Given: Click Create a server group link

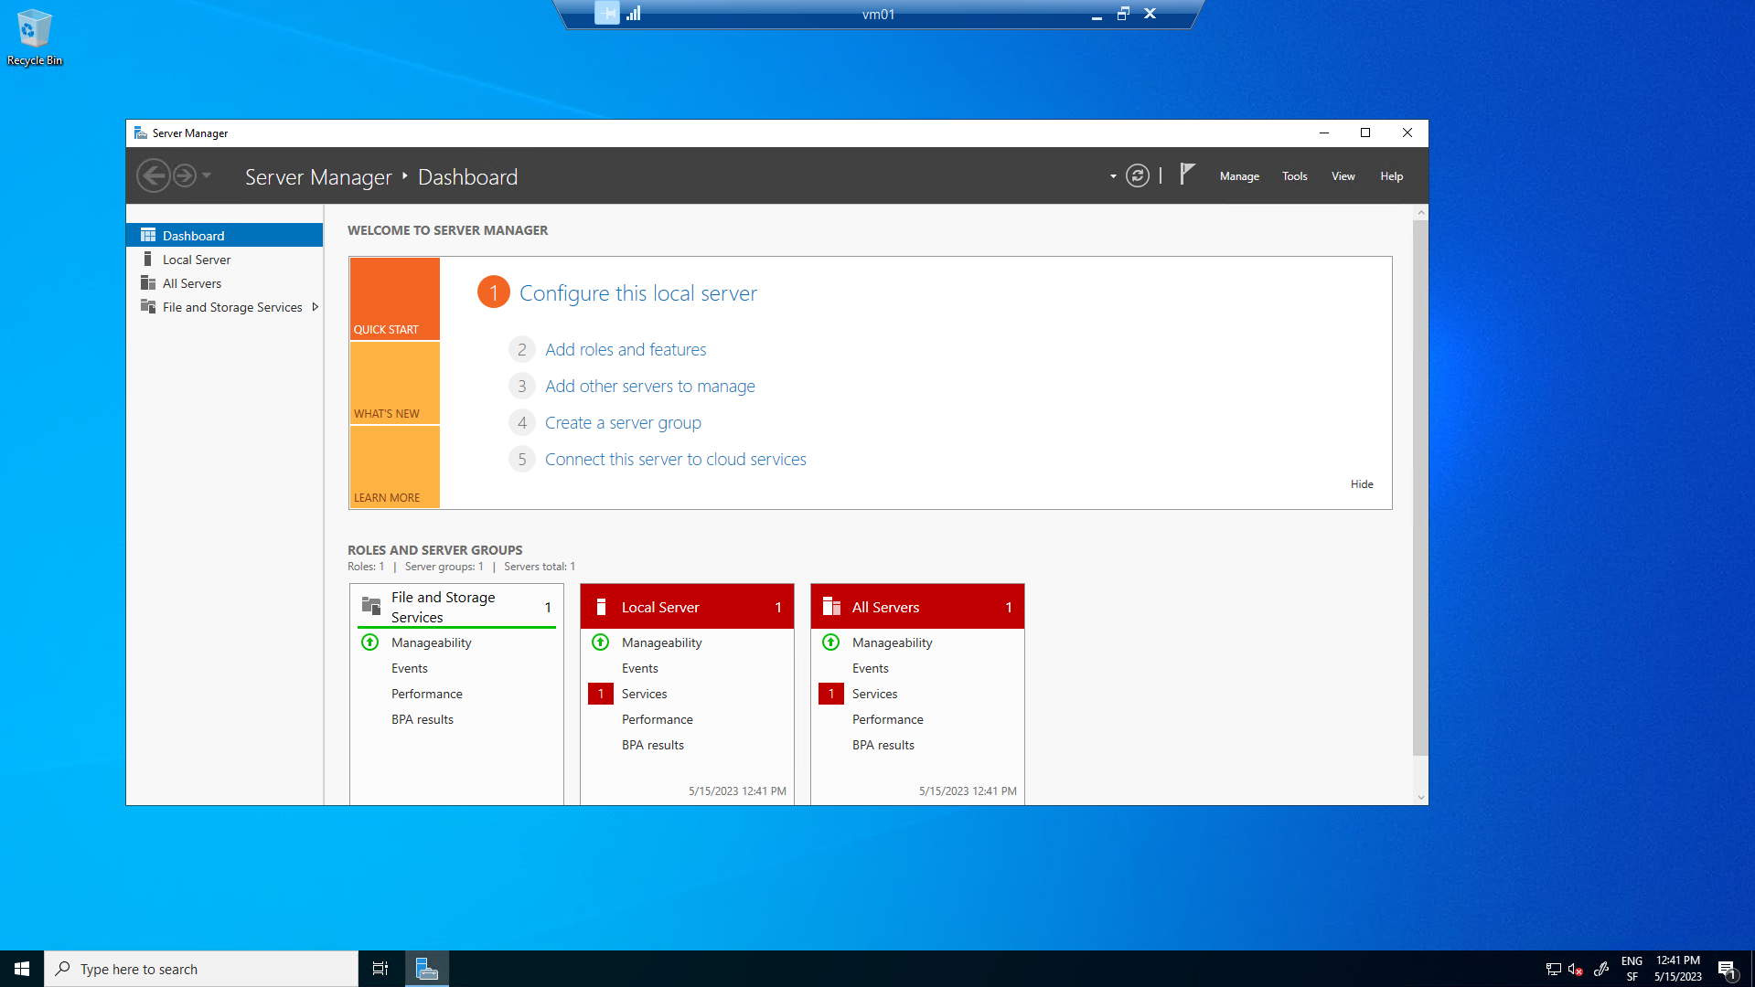Looking at the screenshot, I should tap(623, 422).
